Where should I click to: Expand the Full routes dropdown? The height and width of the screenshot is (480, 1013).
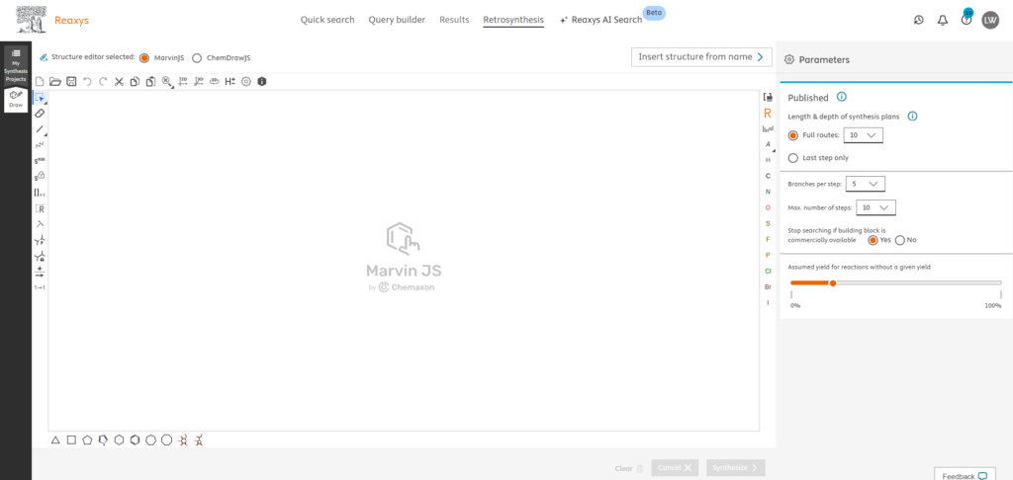(864, 135)
